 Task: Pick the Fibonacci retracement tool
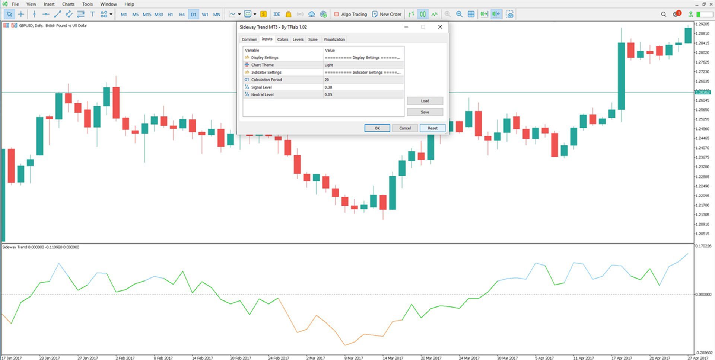[80, 14]
